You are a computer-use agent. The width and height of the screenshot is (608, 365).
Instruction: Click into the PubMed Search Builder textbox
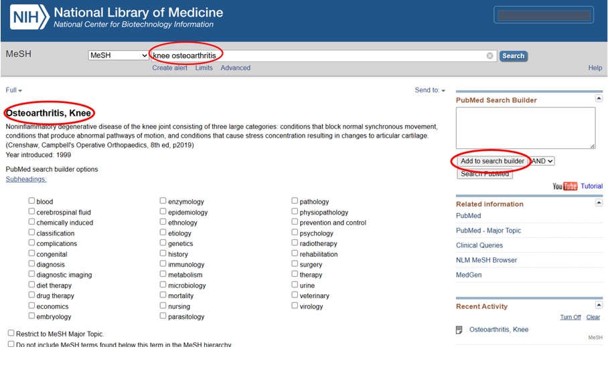[x=525, y=128]
